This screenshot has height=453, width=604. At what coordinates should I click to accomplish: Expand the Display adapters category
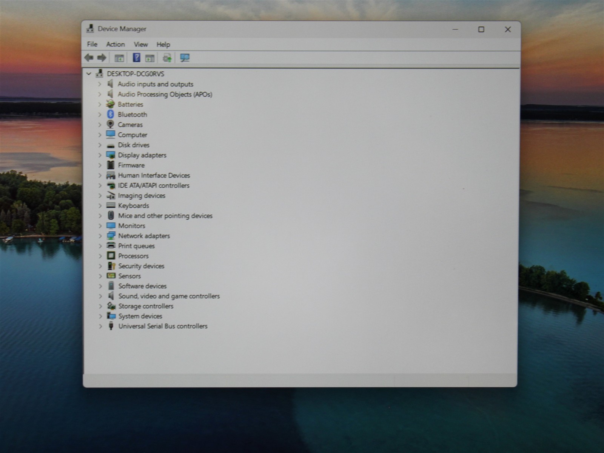coord(100,155)
